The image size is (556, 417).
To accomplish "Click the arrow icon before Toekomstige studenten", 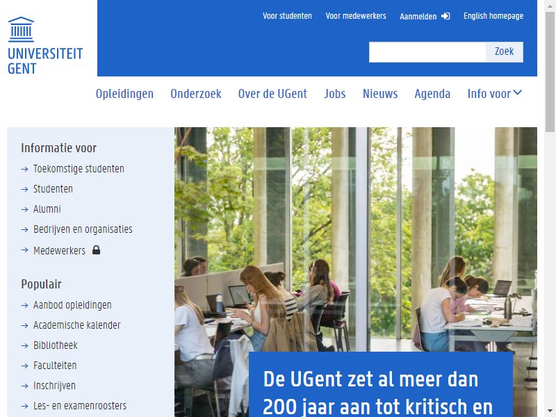I will click(24, 169).
